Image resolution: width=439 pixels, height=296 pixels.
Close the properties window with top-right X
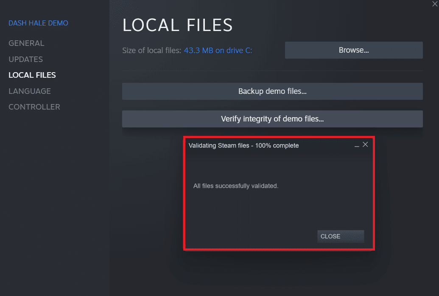(435, 4)
